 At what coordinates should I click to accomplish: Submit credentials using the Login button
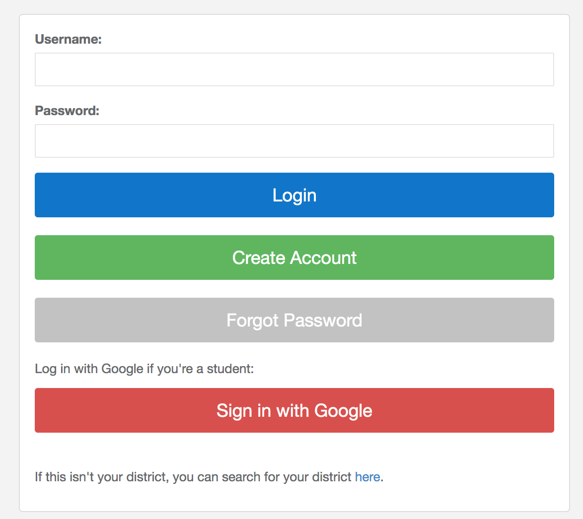[294, 195]
